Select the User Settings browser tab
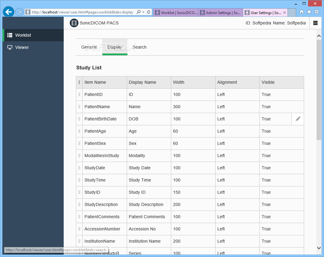This screenshot has height=257, width=324. 265,13
